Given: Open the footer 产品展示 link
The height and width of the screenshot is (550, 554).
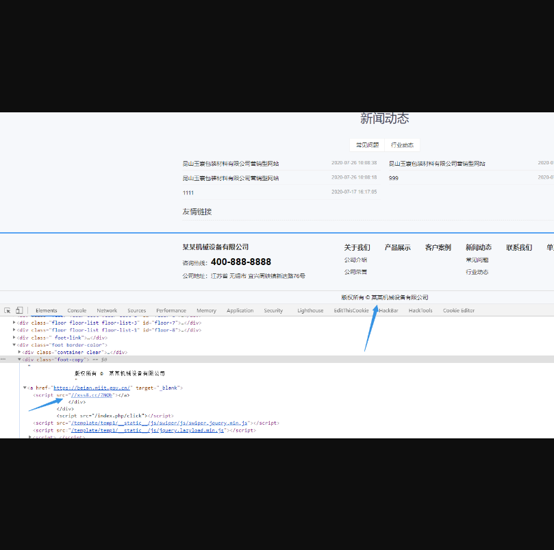Looking at the screenshot, I should [x=397, y=247].
